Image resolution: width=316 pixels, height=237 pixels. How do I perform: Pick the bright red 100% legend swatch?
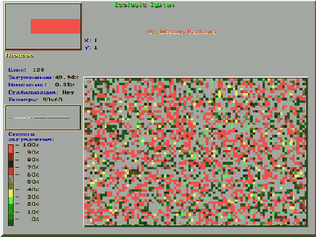[x=11, y=149]
